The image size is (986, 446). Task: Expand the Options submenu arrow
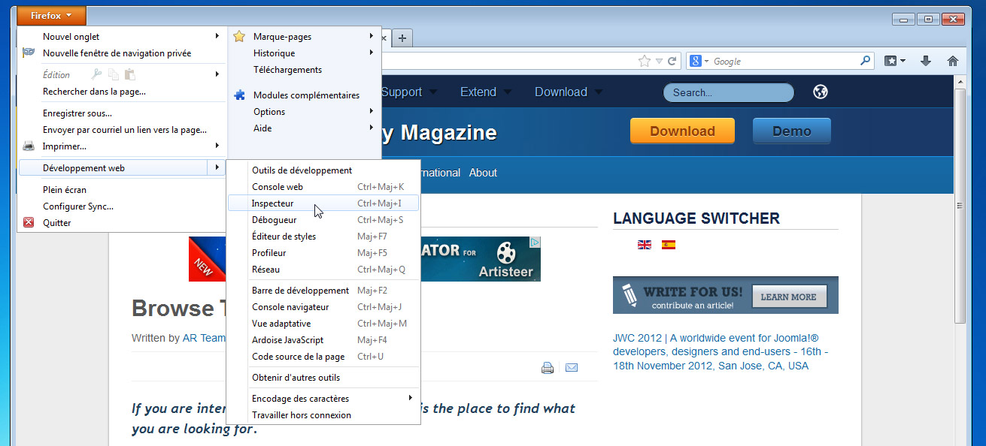tap(372, 111)
